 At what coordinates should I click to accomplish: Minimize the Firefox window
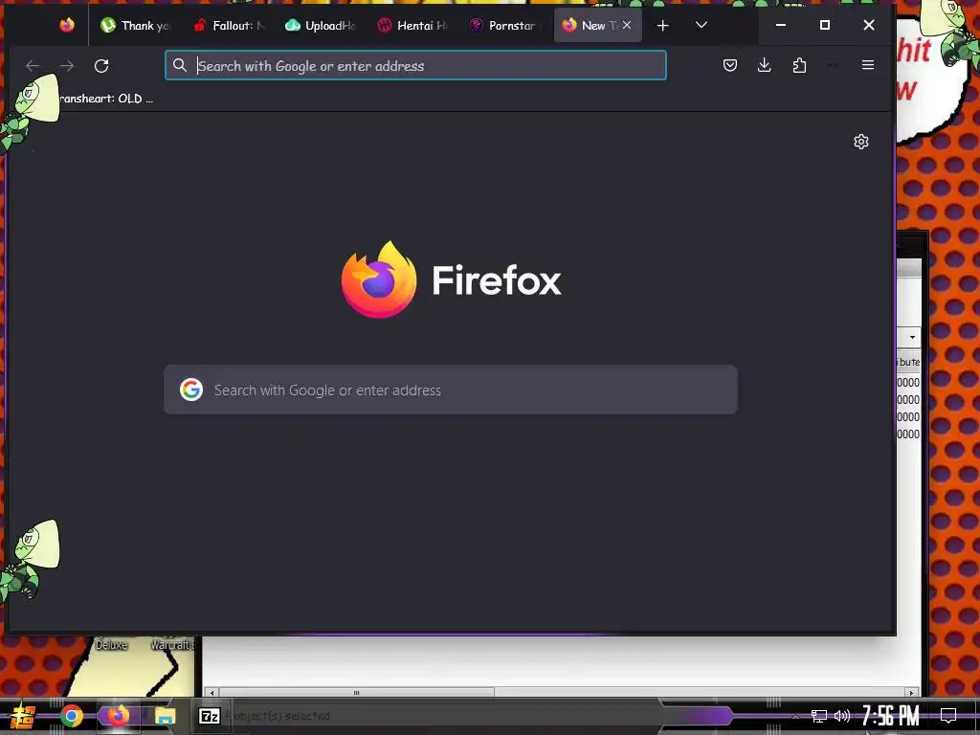click(x=781, y=25)
